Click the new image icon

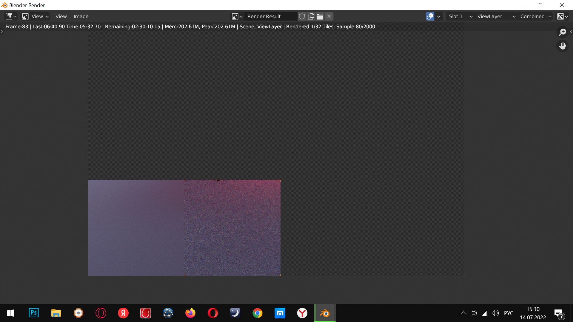click(311, 16)
